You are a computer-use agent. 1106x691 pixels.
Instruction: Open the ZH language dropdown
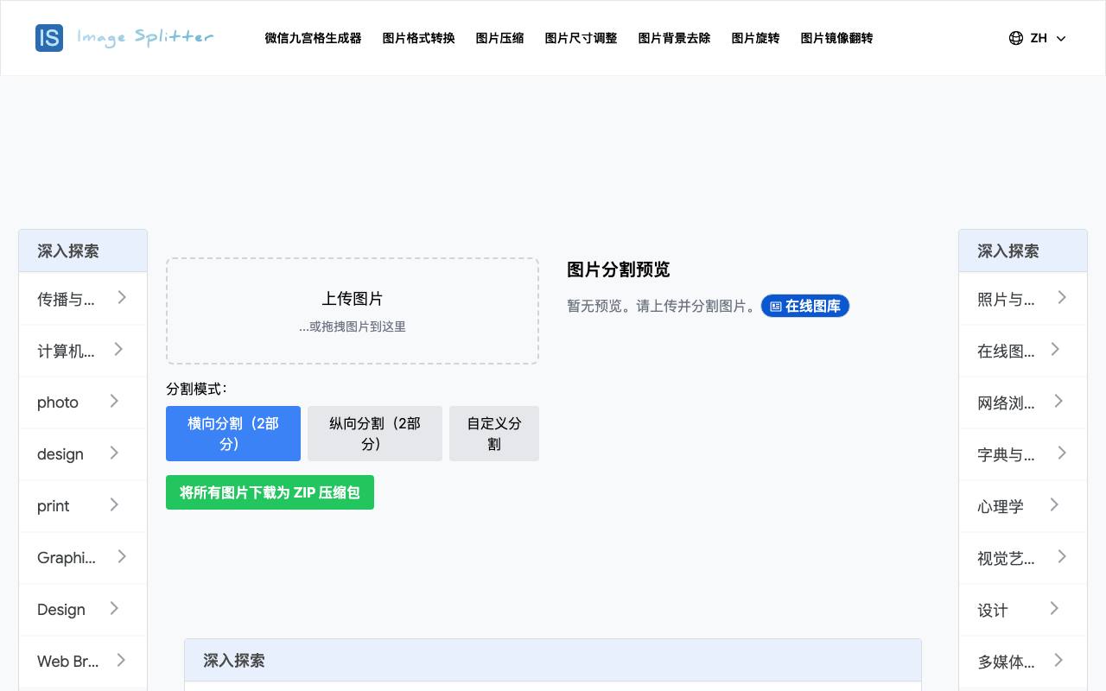[x=1038, y=38]
